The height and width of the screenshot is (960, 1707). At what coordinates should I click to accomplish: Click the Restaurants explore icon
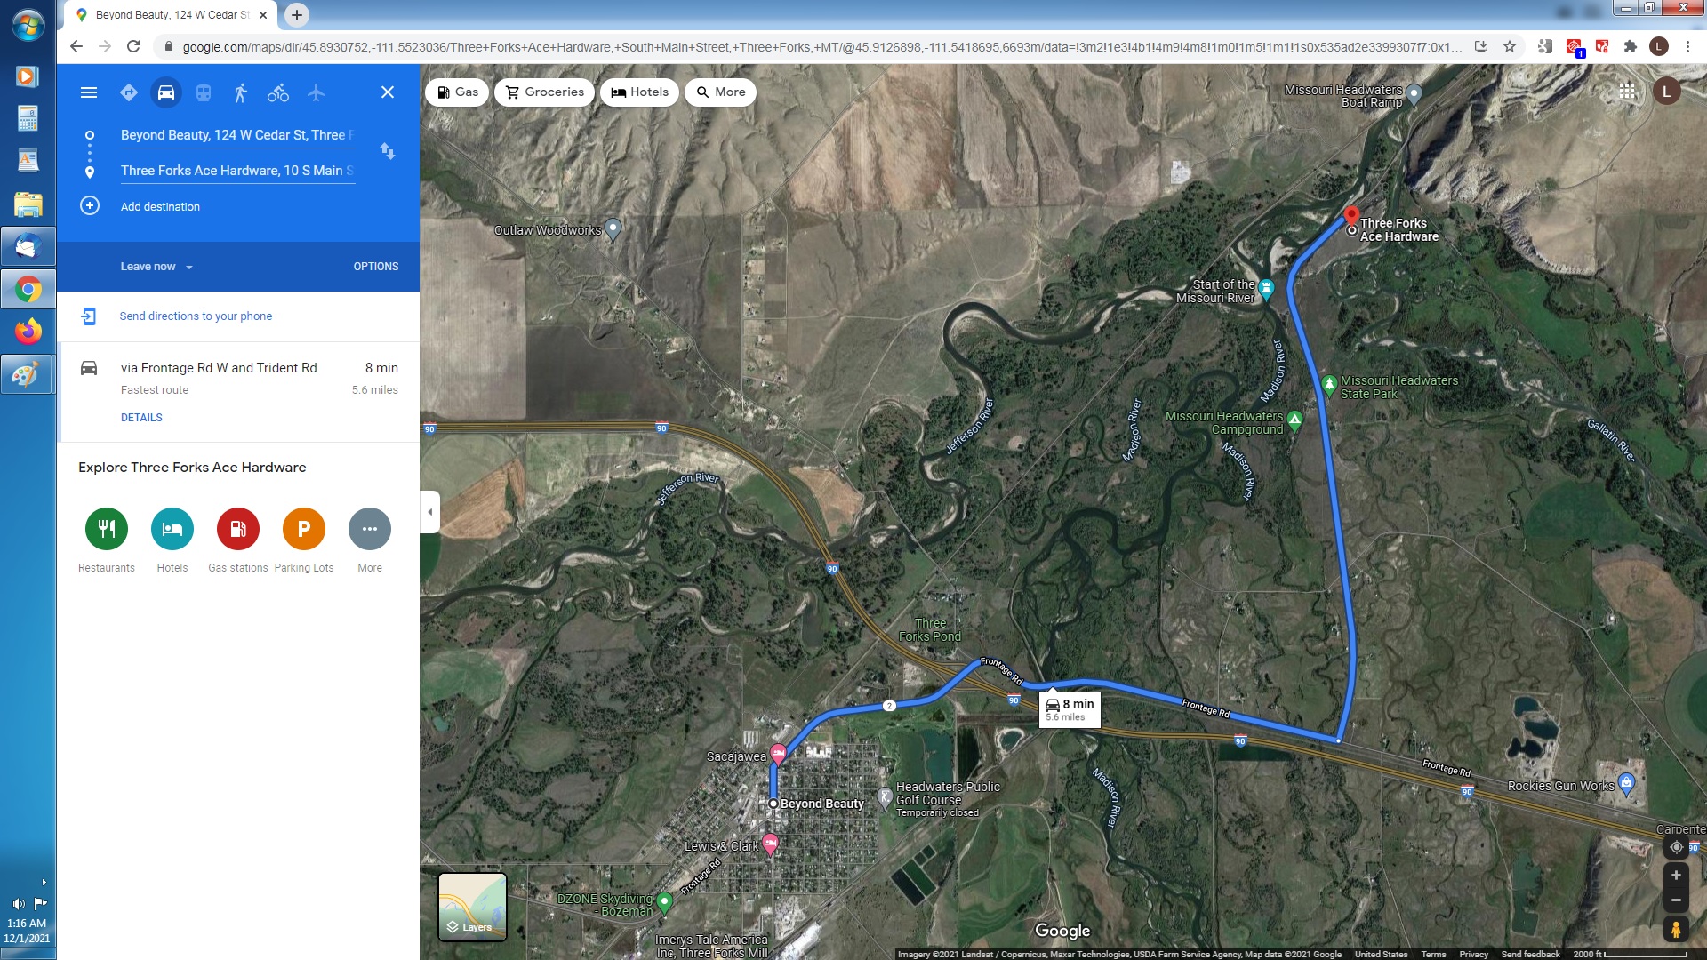click(107, 529)
